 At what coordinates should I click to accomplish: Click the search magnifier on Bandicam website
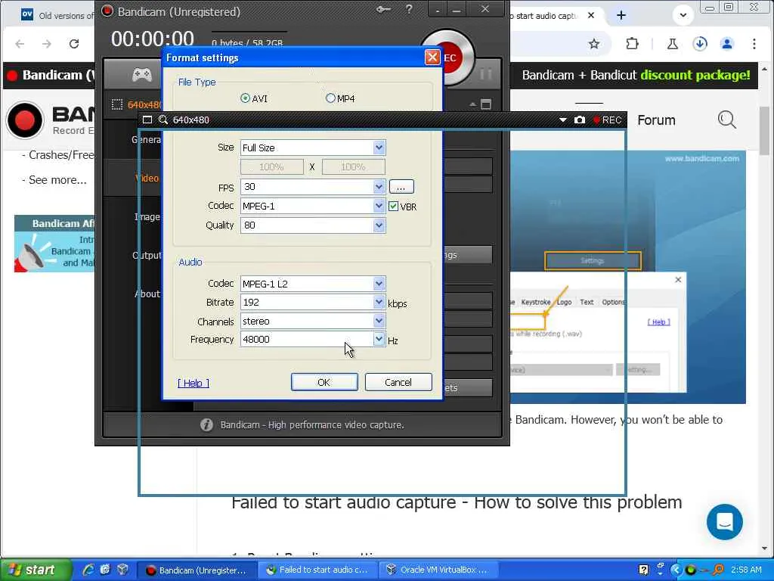point(726,120)
